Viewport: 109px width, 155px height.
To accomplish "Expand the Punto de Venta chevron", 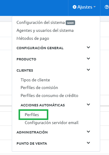I will pyautogui.click(x=88, y=143).
